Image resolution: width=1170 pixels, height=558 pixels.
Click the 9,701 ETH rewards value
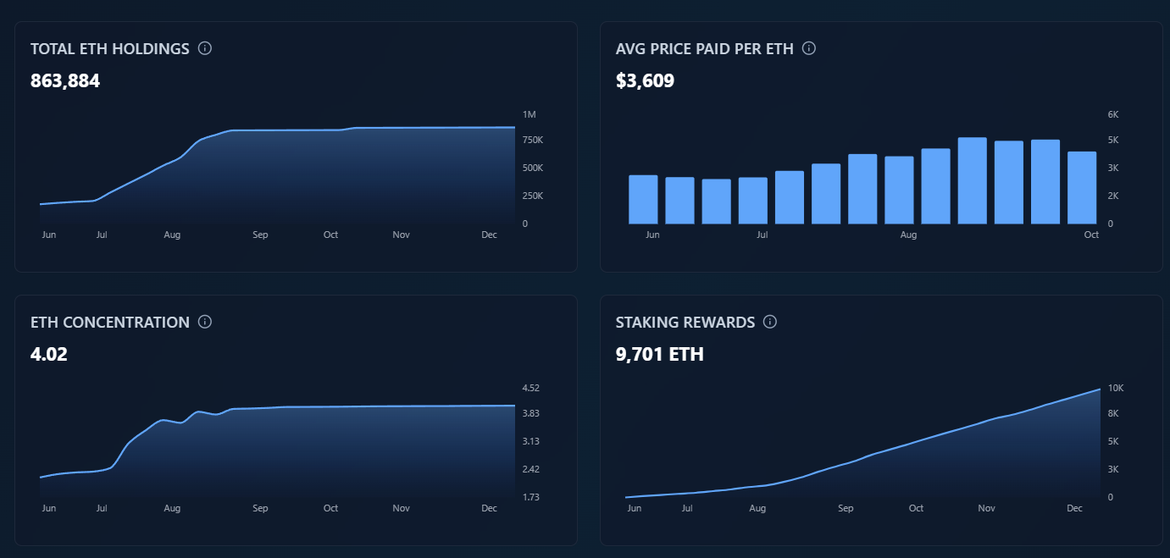[x=659, y=354]
